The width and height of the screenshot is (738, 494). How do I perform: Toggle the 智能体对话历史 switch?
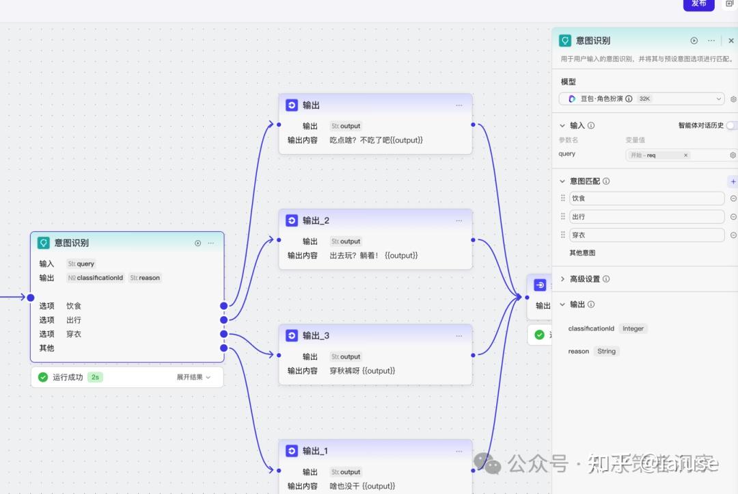click(730, 125)
